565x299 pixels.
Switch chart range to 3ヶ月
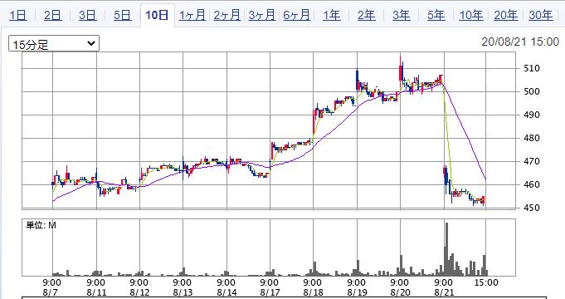[262, 16]
